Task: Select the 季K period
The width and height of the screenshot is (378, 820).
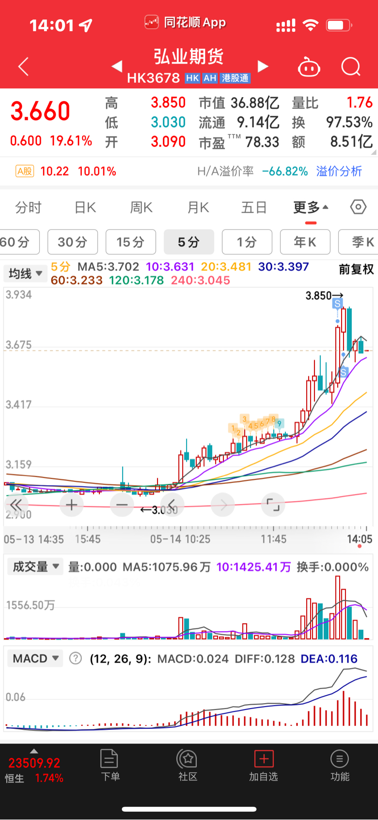Action: pyautogui.click(x=358, y=242)
